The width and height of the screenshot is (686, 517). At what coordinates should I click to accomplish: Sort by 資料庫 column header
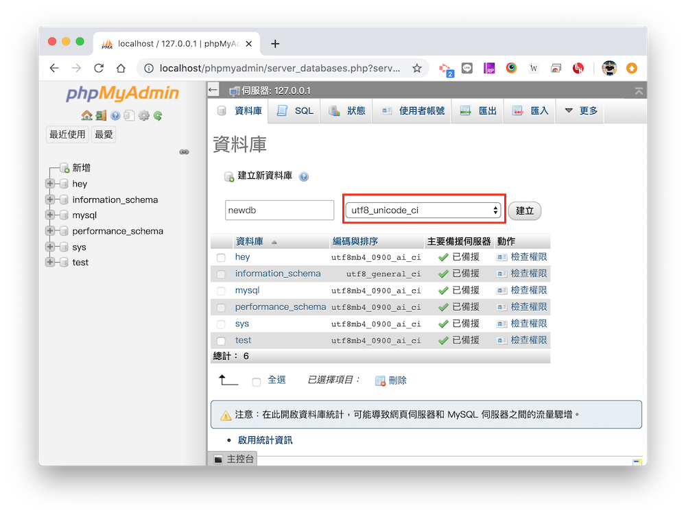click(250, 241)
